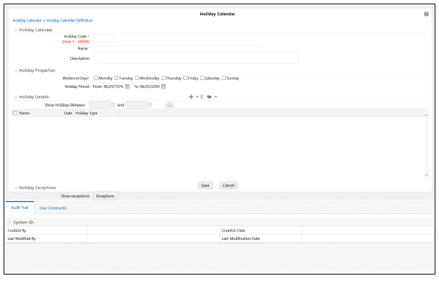Viewport: 439px width, 281px height.
Task: Open calendar picker for Holiday Period From
Action: pyautogui.click(x=127, y=86)
